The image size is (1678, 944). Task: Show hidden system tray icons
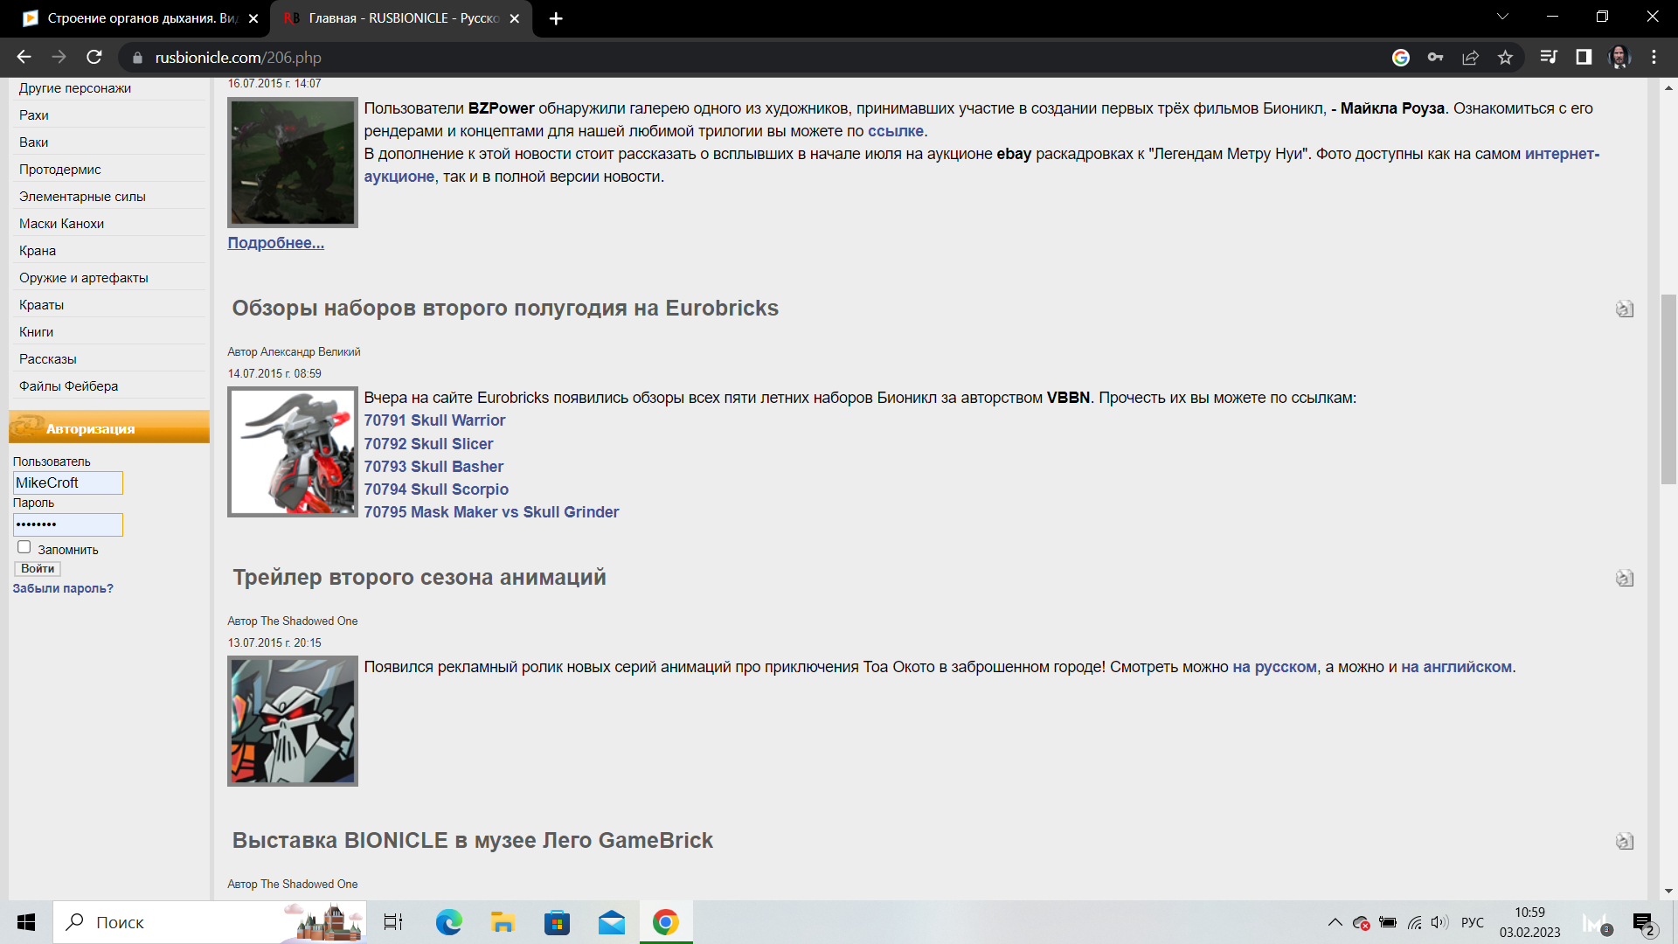(1335, 922)
